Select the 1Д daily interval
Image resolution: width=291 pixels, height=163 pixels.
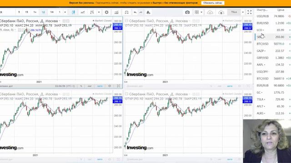[43, 12]
